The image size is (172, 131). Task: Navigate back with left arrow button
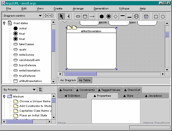[x=46, y=16]
